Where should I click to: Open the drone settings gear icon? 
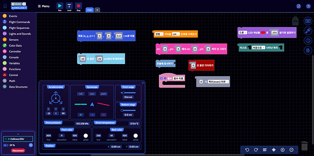pos(31,145)
